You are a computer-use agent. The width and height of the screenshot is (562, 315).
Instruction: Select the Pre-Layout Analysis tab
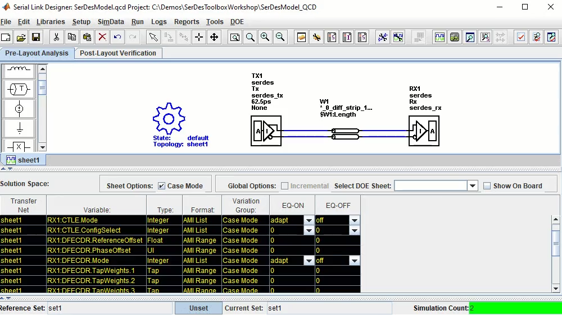click(37, 53)
